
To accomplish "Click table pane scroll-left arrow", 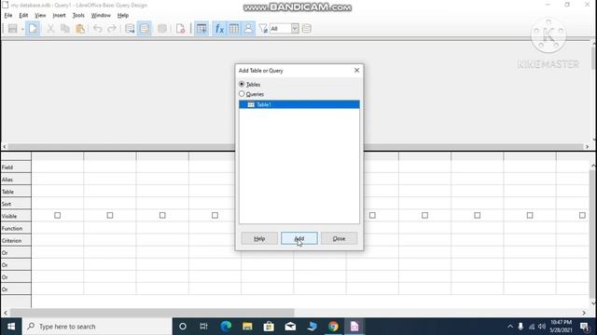I will pos(4,147).
